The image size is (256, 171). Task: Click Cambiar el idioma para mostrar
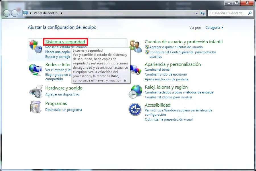tap(168, 97)
